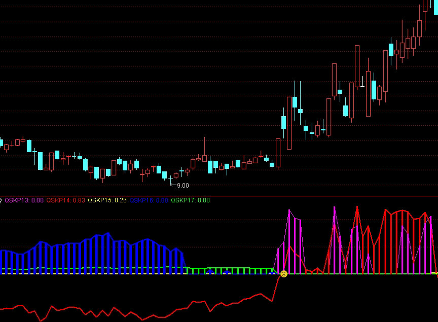Click the yellow smiley face signal marker

click(284, 274)
